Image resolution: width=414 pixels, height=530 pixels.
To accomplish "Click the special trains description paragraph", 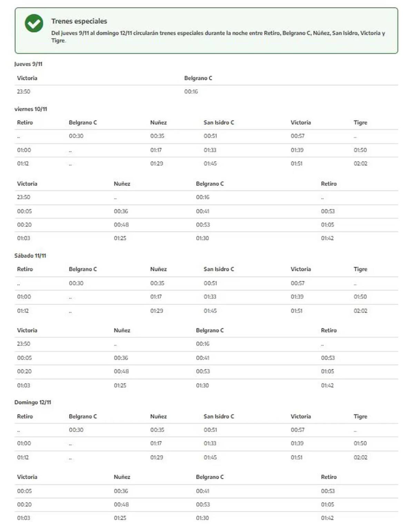I will point(218,37).
